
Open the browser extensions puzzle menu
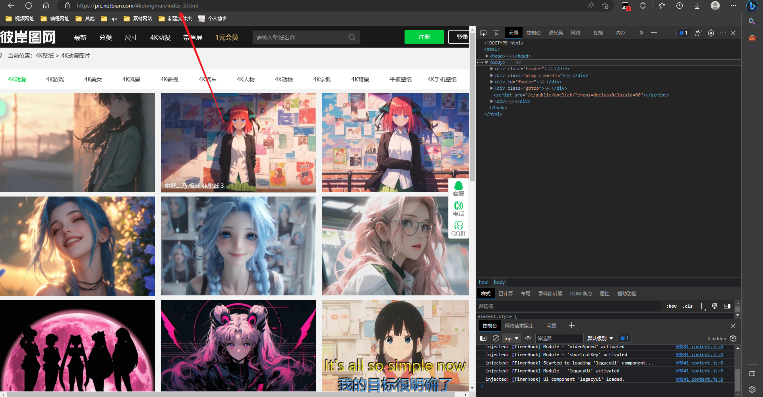point(643,6)
